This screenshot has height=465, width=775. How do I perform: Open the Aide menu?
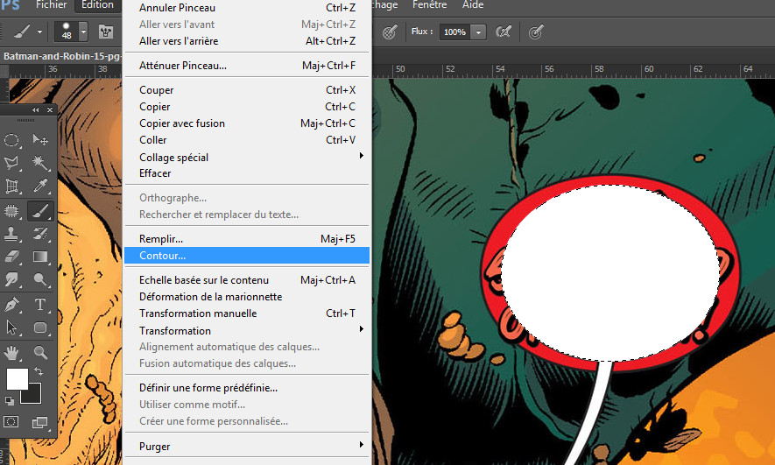pos(473,5)
